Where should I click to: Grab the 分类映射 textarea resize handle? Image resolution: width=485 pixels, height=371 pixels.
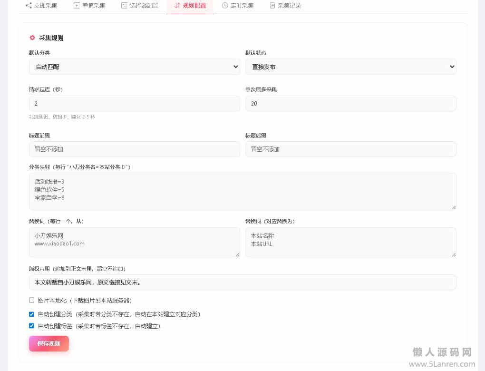pos(454,208)
